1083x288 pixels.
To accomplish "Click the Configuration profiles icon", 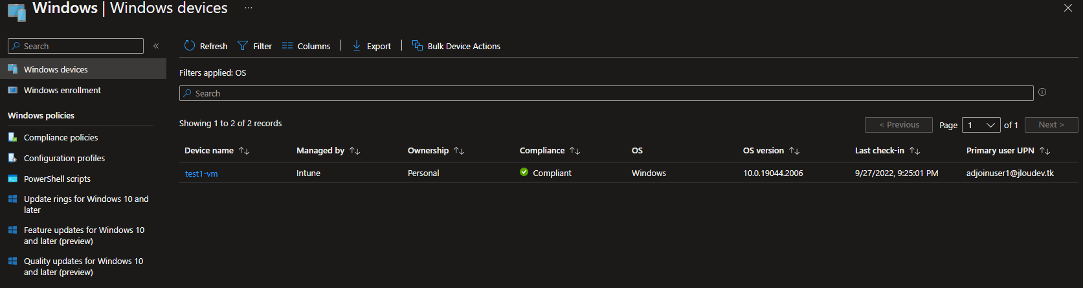I will click(12, 158).
